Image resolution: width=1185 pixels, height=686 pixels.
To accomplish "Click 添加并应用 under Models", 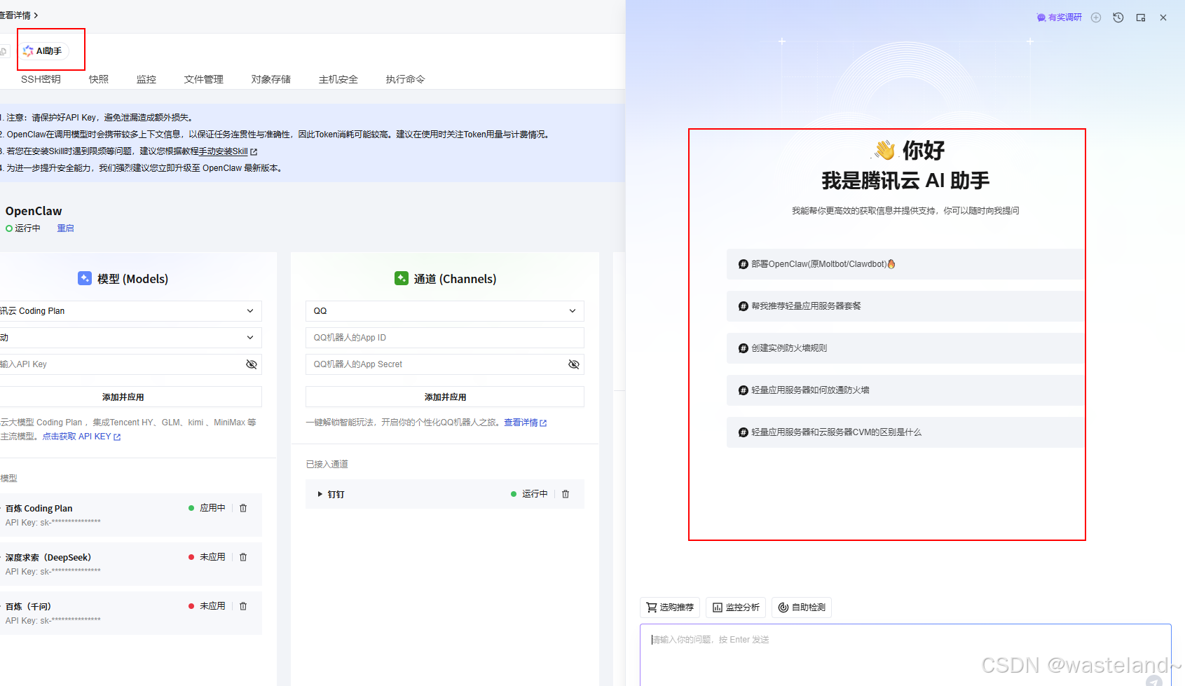I will click(x=131, y=397).
